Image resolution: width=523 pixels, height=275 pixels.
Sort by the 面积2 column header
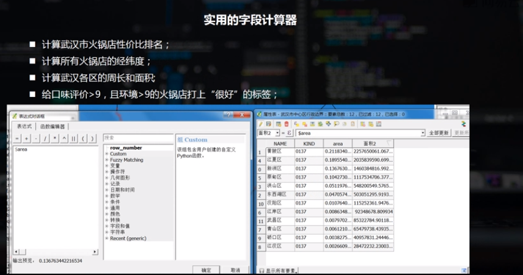tap(373, 144)
